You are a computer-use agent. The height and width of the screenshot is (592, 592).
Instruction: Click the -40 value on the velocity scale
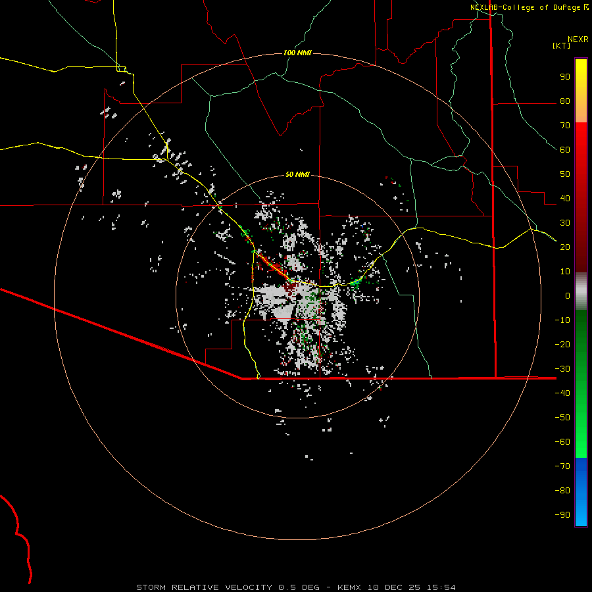562,393
